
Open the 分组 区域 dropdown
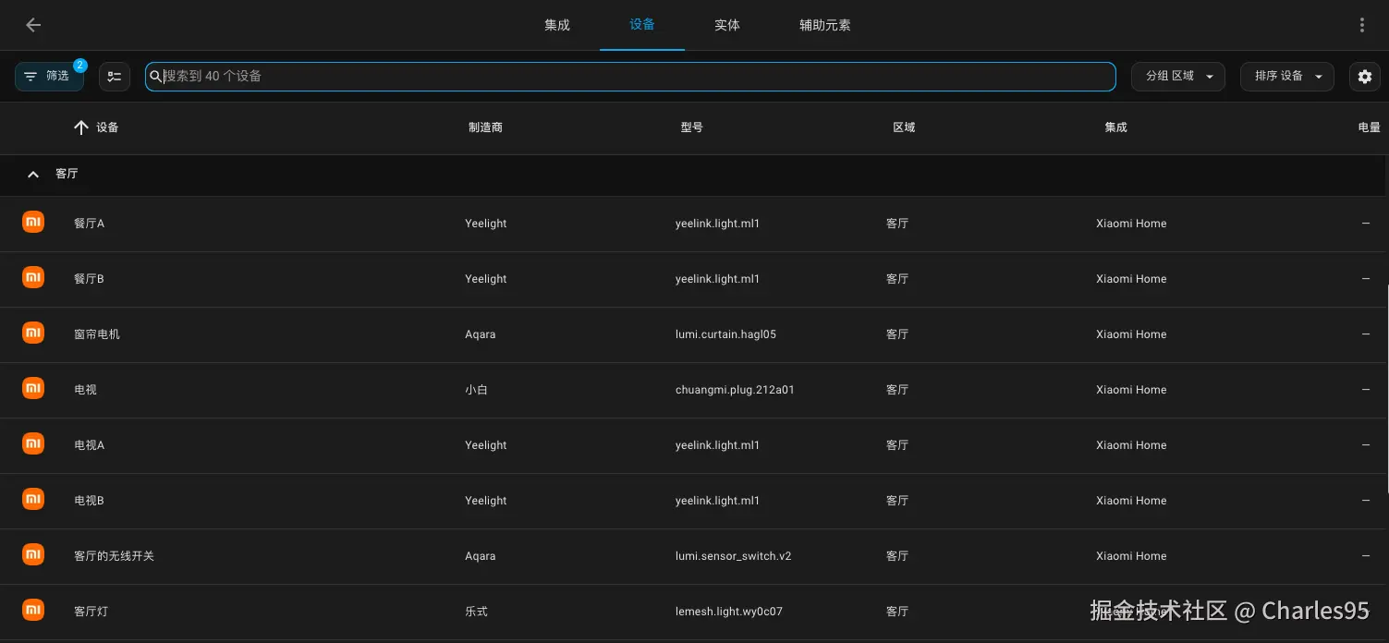tap(1177, 76)
